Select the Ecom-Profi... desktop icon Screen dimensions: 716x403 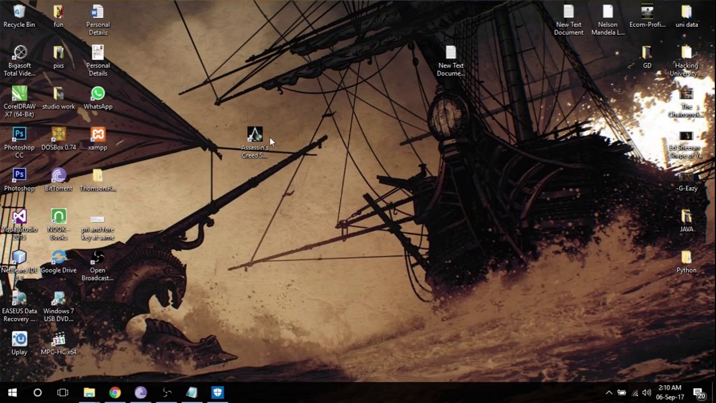click(x=647, y=16)
